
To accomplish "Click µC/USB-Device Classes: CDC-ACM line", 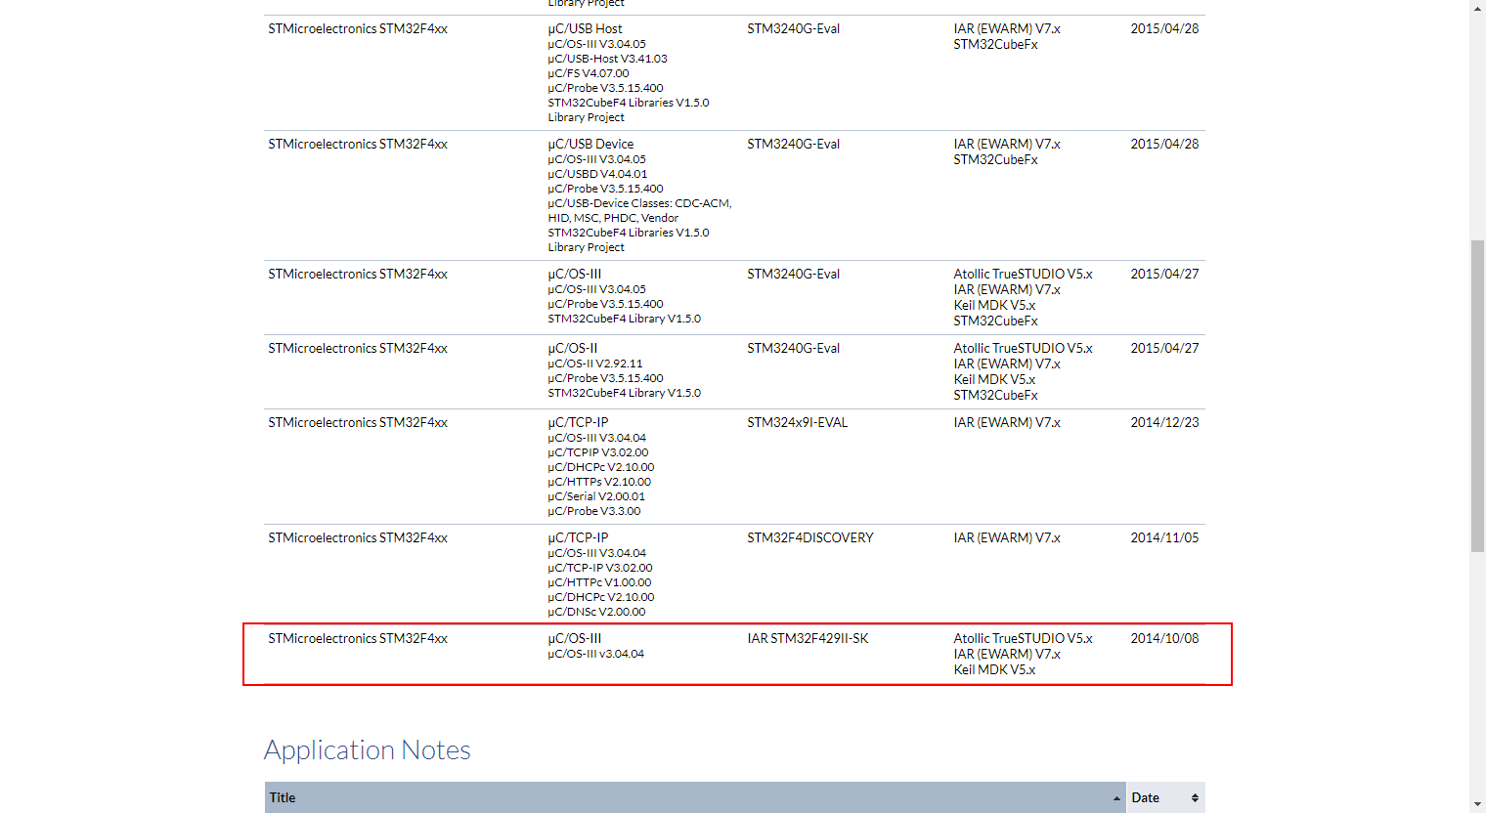I will pyautogui.click(x=639, y=203).
